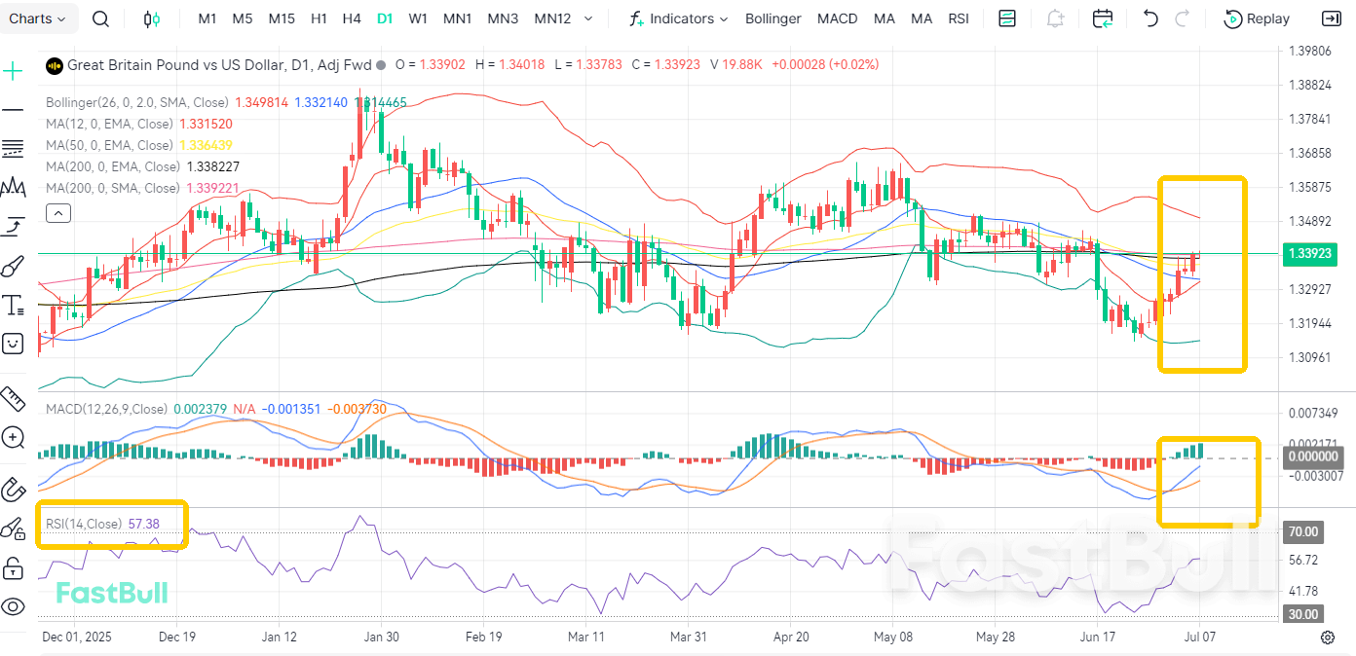Click the MACD zero level 0.000000 label
Viewport: 1356px width, 656px height.
point(1314,456)
